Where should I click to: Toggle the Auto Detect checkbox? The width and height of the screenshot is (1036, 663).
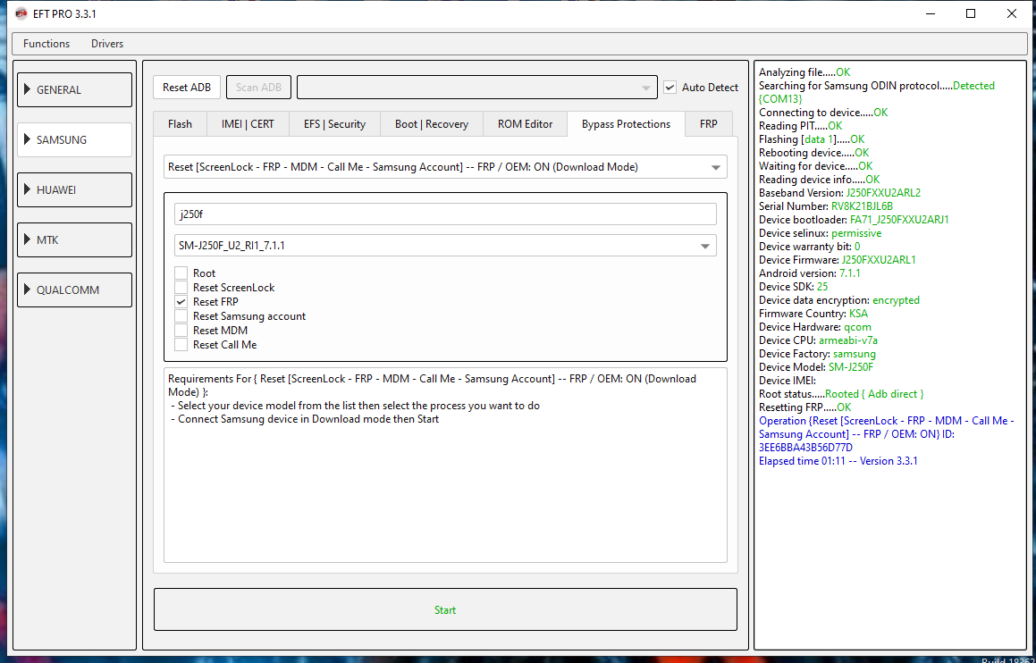(x=670, y=88)
